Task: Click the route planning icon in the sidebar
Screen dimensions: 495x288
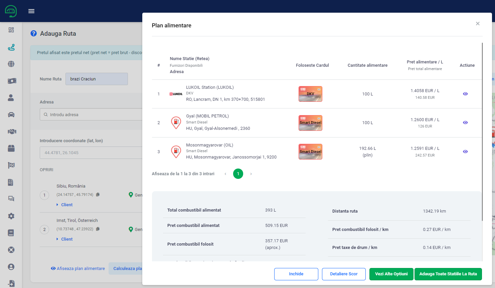Action: (x=11, y=47)
